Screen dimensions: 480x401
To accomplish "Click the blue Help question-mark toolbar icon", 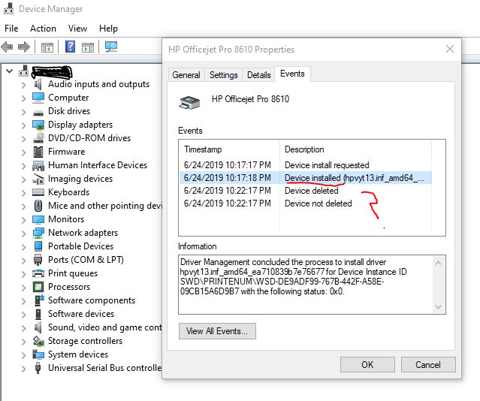I will coord(70,47).
